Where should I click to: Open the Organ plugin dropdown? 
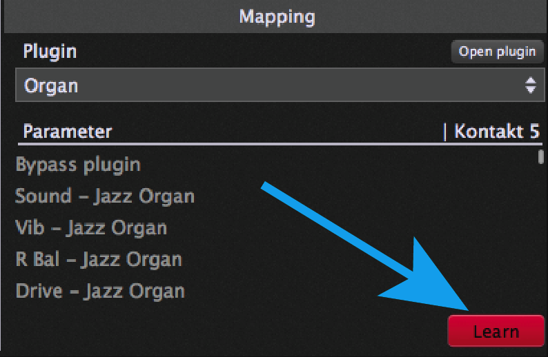pyautogui.click(x=280, y=85)
